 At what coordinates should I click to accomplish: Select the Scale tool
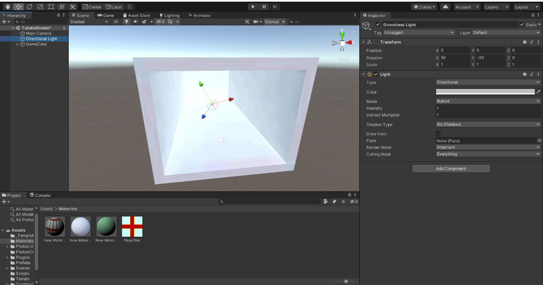(40, 7)
